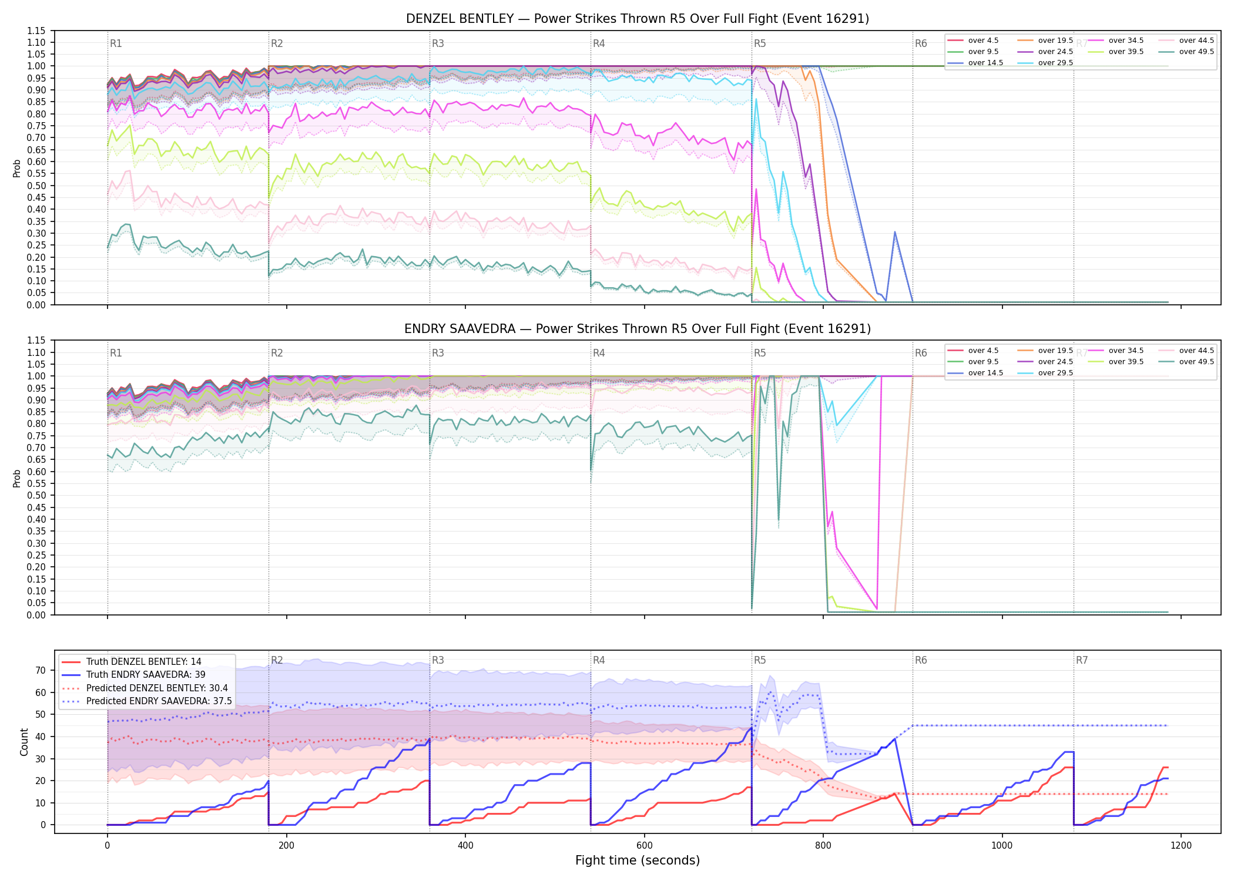
Task: Select 'over 34.5' in the Denzel Bentley chart legend
Action: [x=1116, y=41]
